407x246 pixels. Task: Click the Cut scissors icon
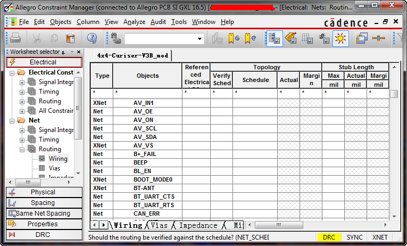tap(37, 38)
